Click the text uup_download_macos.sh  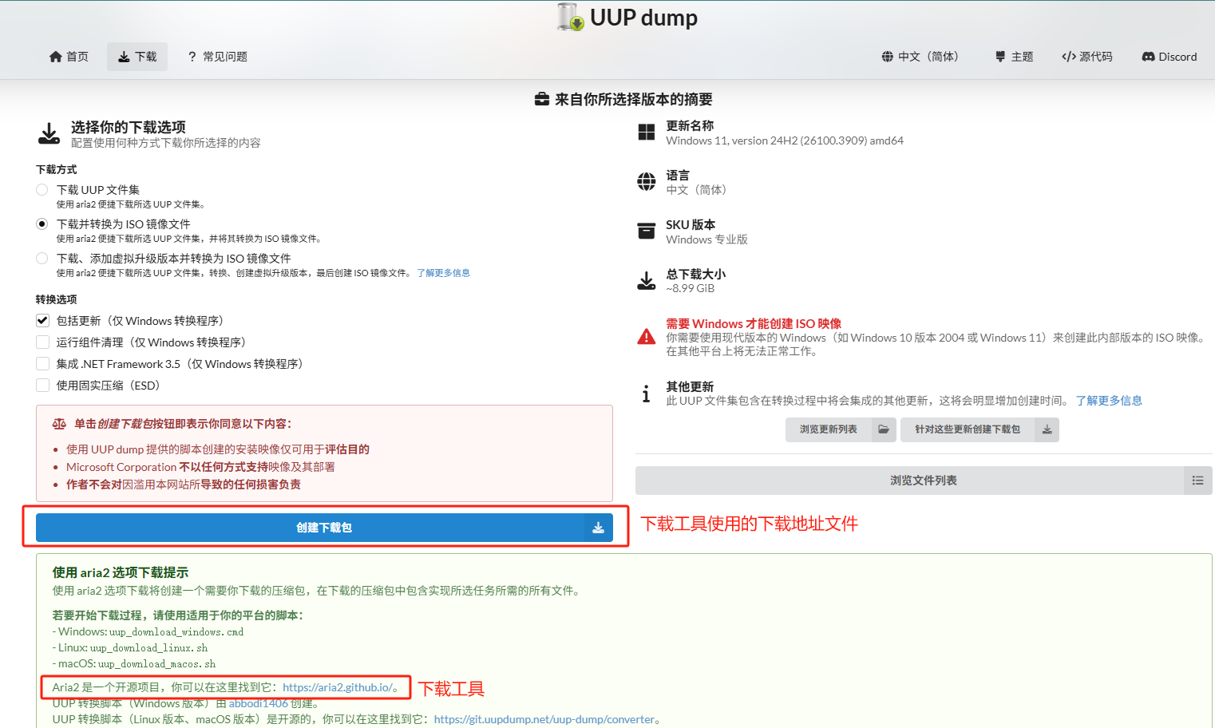(157, 664)
